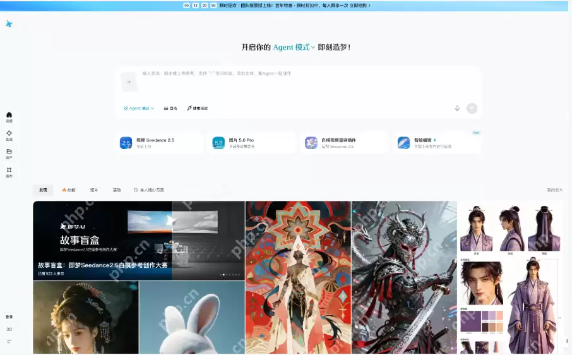Click the 登录 login button in the sidebar
The width and height of the screenshot is (572, 355).
coord(9,316)
